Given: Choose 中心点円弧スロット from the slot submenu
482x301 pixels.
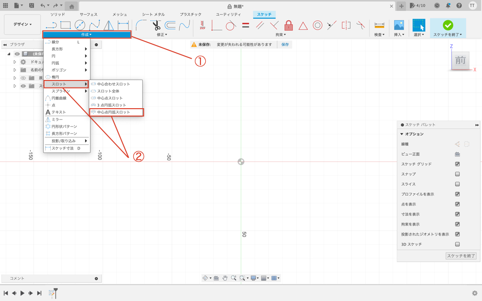Looking at the screenshot, I should pos(116,112).
